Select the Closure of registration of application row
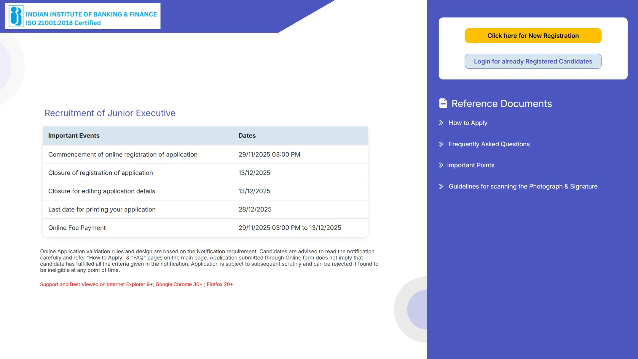 [205, 173]
